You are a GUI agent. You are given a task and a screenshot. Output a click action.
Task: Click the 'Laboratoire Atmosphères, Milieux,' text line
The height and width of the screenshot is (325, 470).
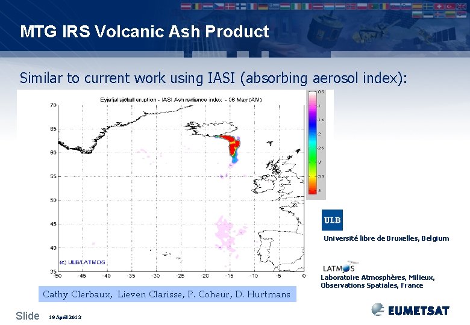[x=377, y=277]
